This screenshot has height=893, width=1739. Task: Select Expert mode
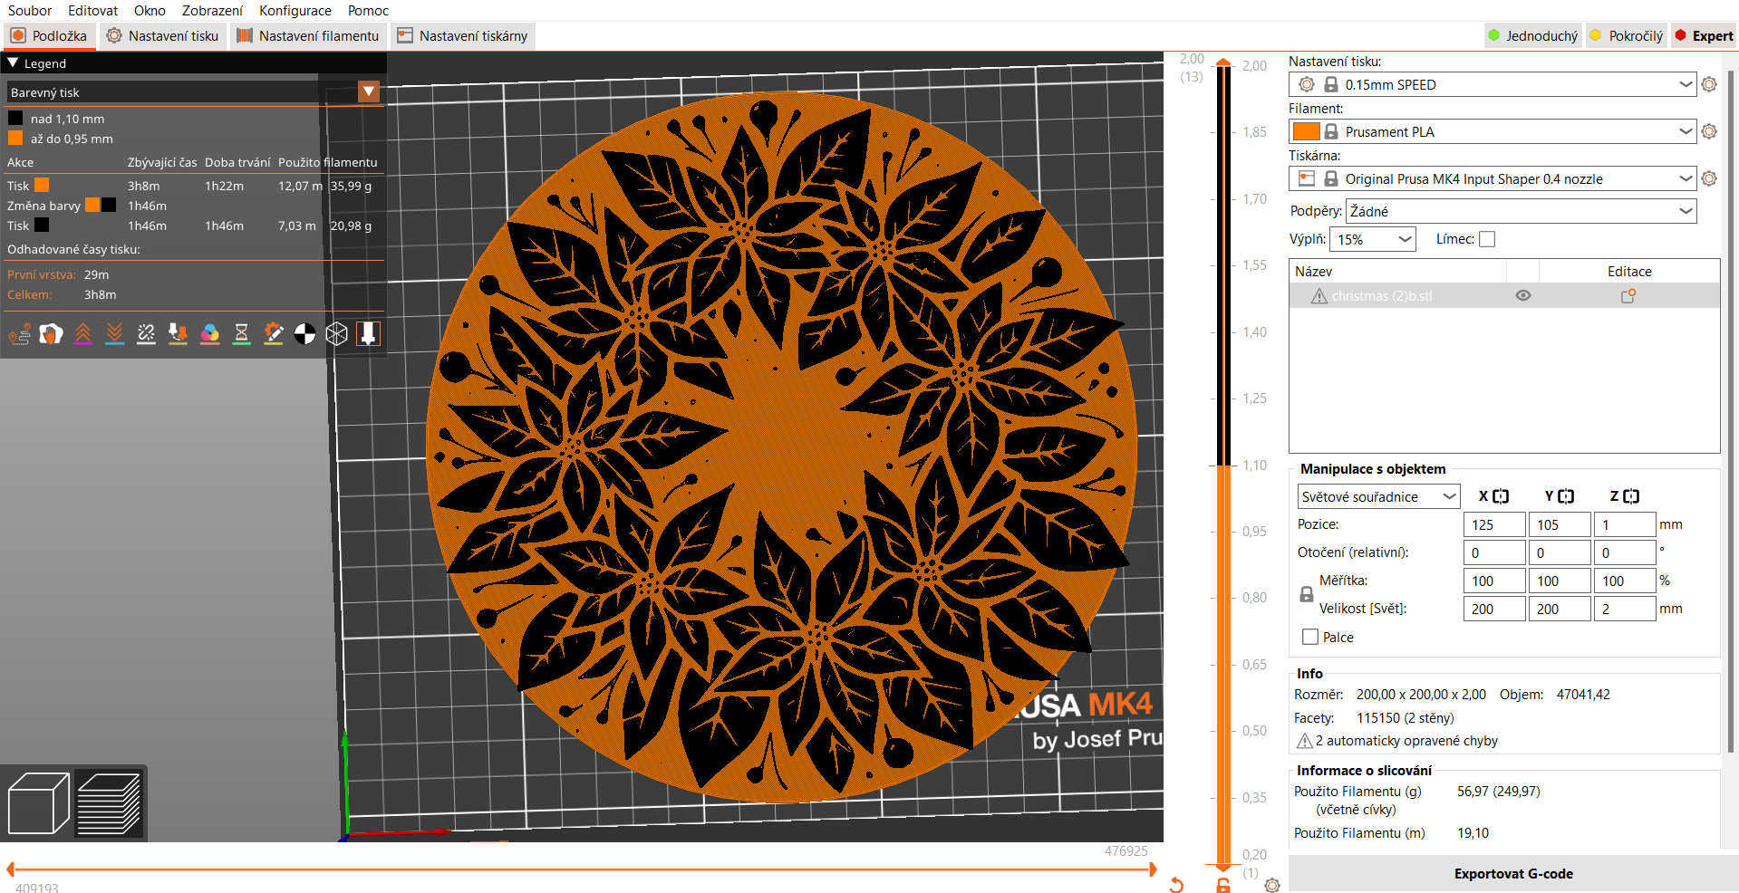point(1704,36)
